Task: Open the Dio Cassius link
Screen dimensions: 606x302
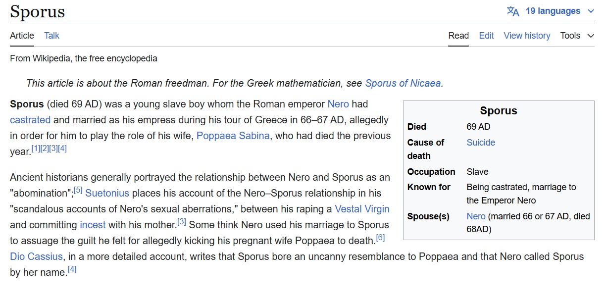Action: (x=36, y=256)
